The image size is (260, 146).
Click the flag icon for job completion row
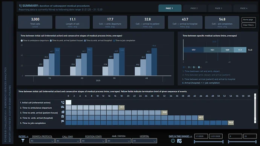coord(63,121)
